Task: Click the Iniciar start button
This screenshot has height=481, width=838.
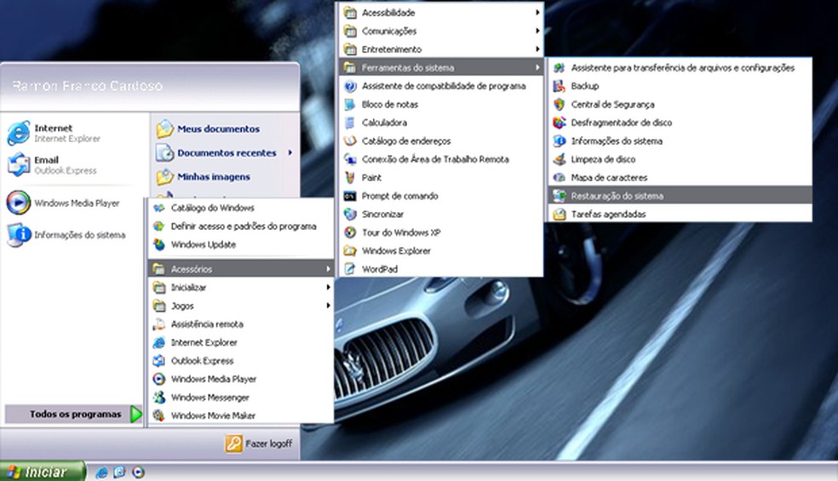Action: 43,472
